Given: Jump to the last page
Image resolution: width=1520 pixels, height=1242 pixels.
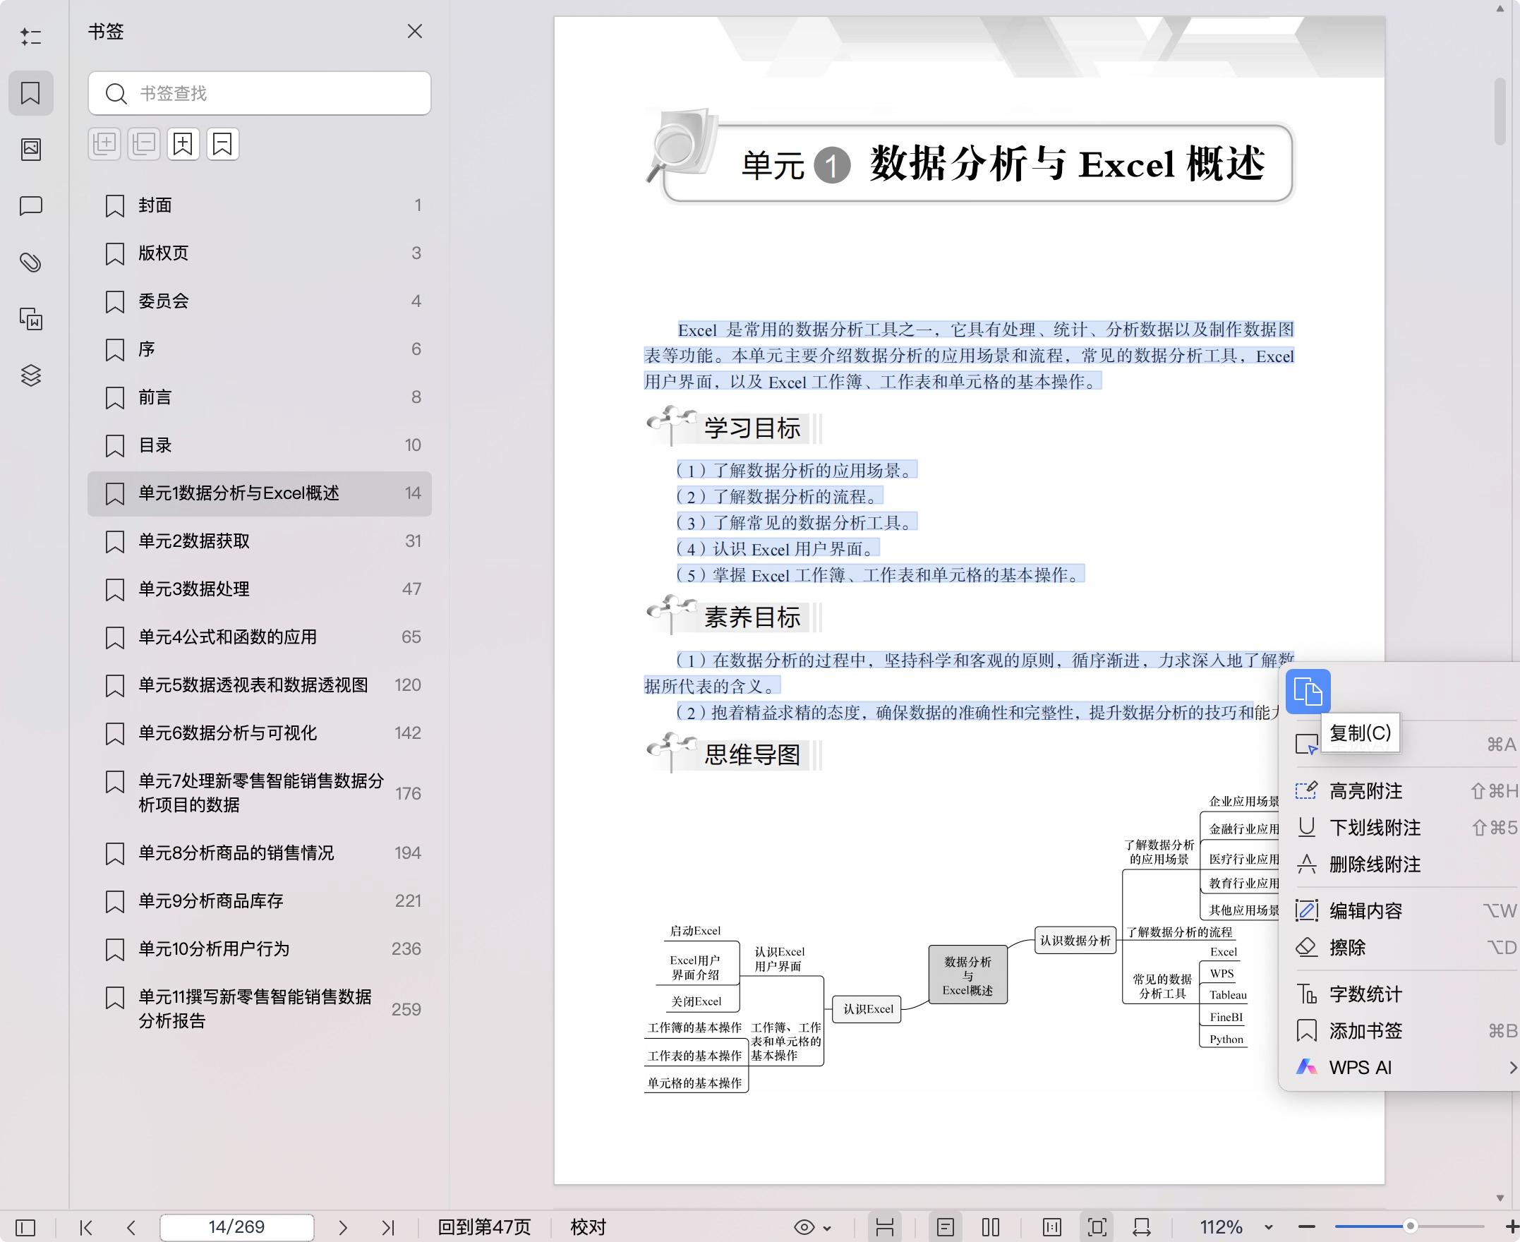Looking at the screenshot, I should pyautogui.click(x=387, y=1228).
